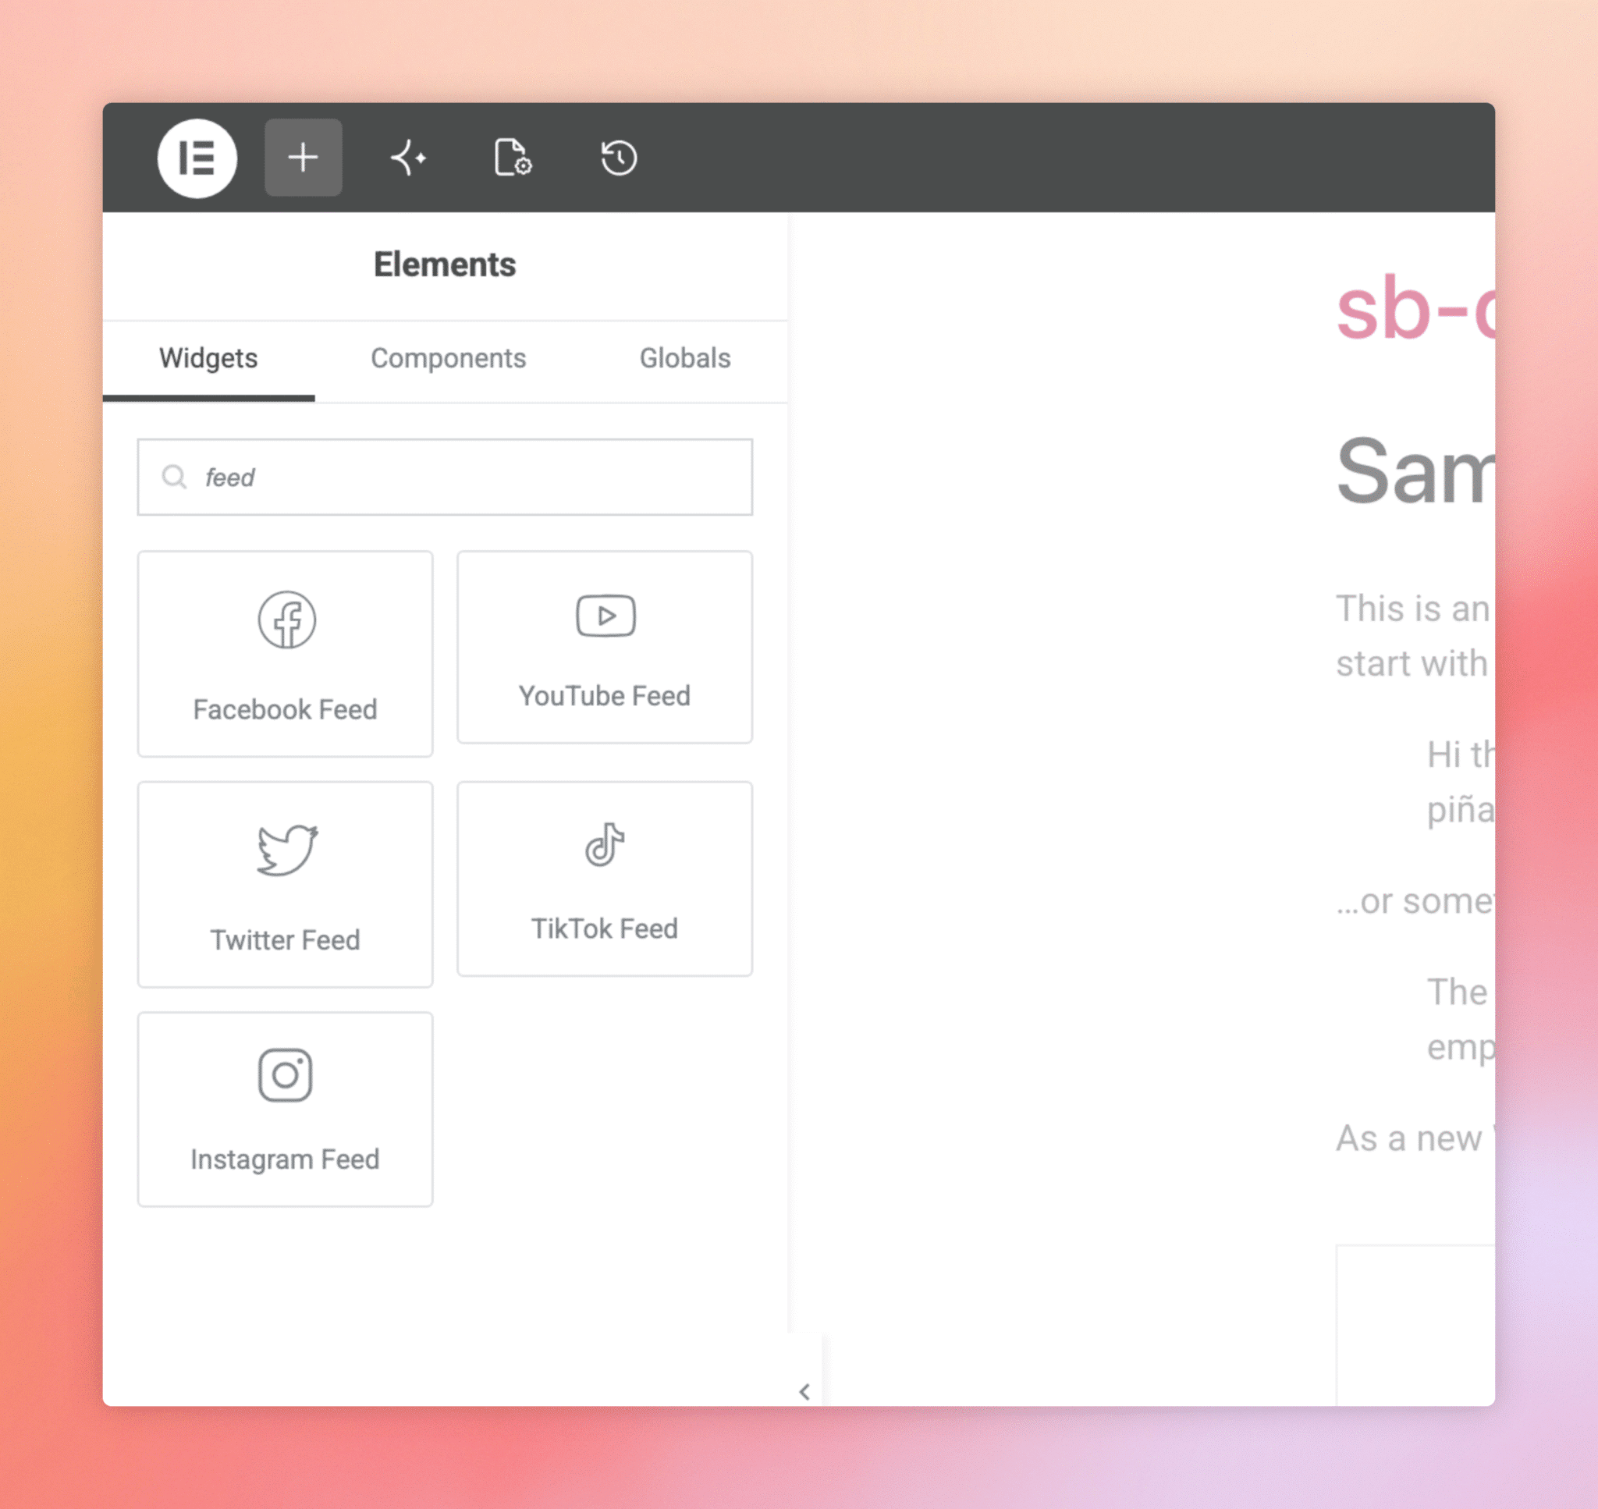
Task: Select the Instagram Feed widget
Action: tap(285, 1110)
